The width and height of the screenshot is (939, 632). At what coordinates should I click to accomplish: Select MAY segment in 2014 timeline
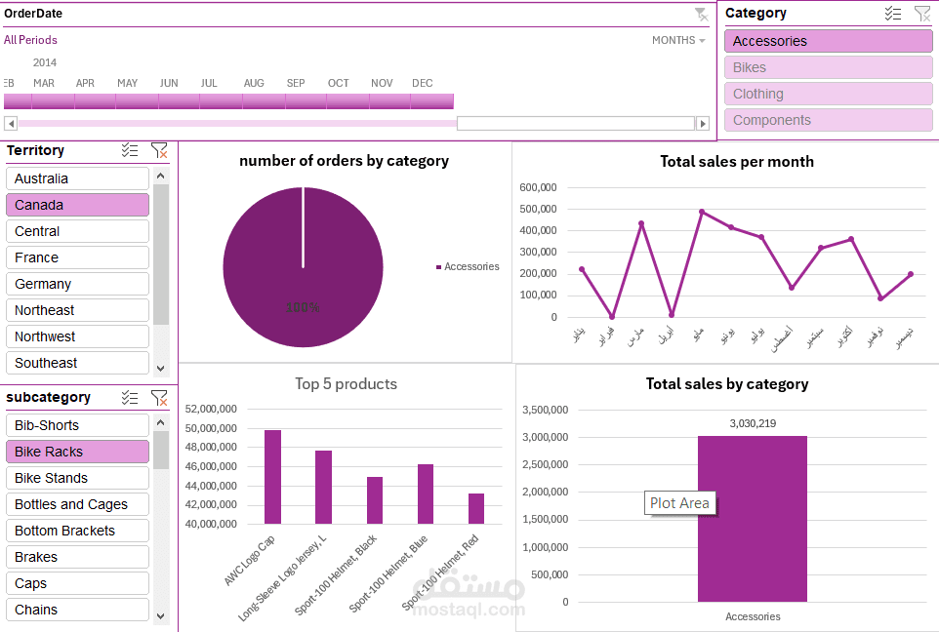137,101
